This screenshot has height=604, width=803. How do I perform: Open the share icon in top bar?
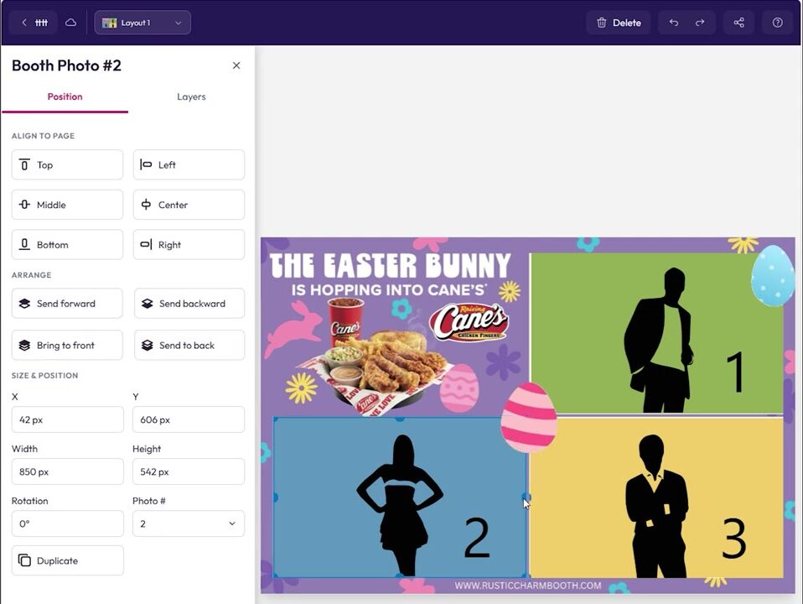(738, 23)
